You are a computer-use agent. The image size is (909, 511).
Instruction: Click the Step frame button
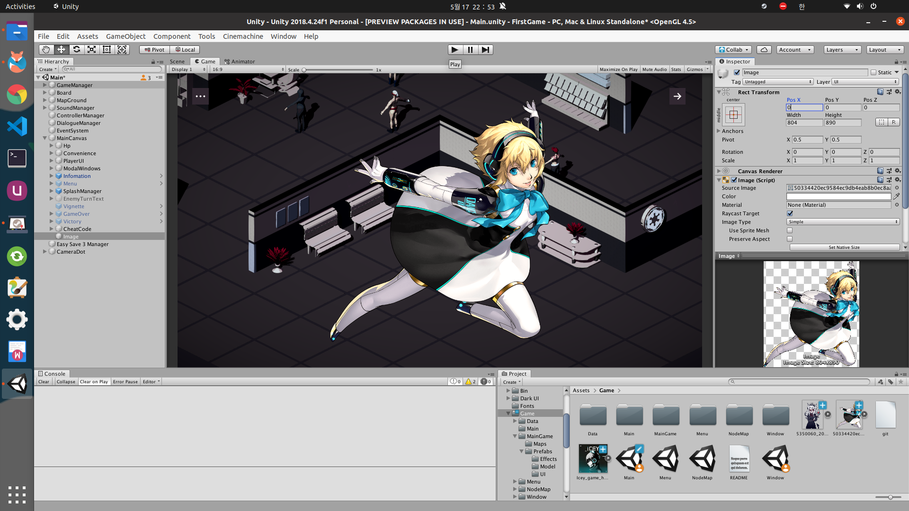click(x=485, y=50)
